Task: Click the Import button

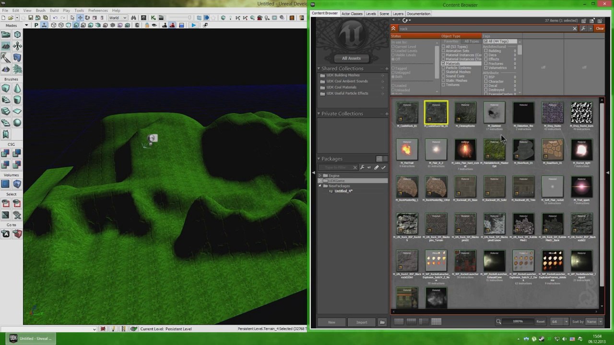Action: [x=362, y=322]
